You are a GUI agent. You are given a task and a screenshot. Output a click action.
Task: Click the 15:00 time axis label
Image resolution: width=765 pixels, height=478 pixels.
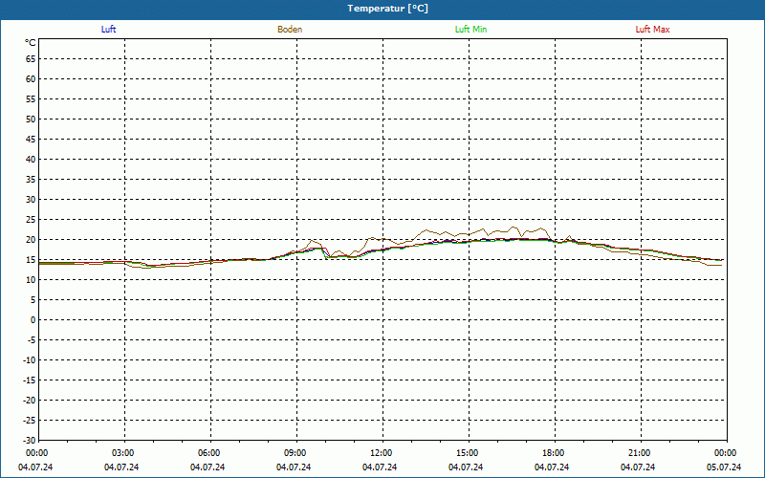pyautogui.click(x=467, y=453)
